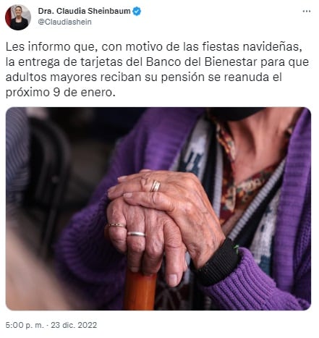This screenshot has height=338, width=319.
Task: Visit the @Claudiashein handle link
Action: (64, 22)
